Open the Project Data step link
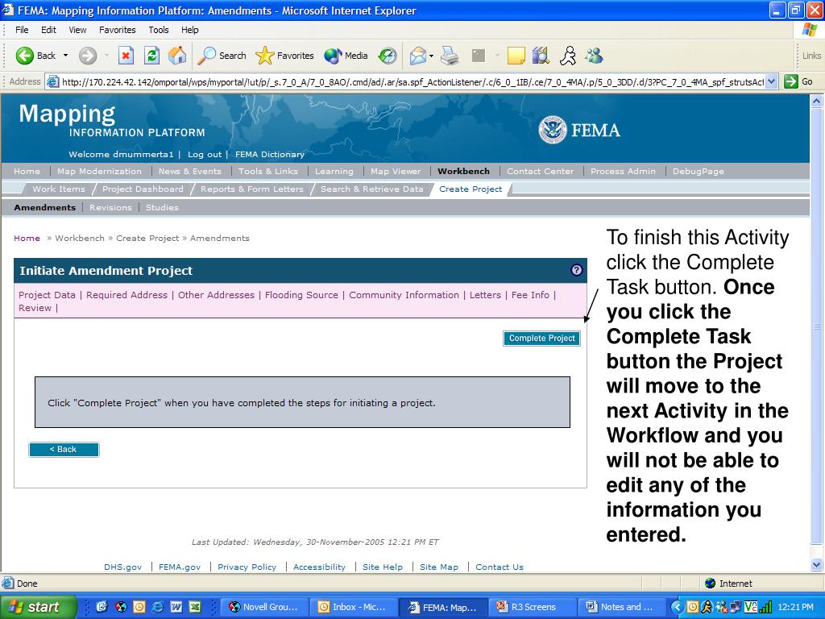 tap(47, 295)
